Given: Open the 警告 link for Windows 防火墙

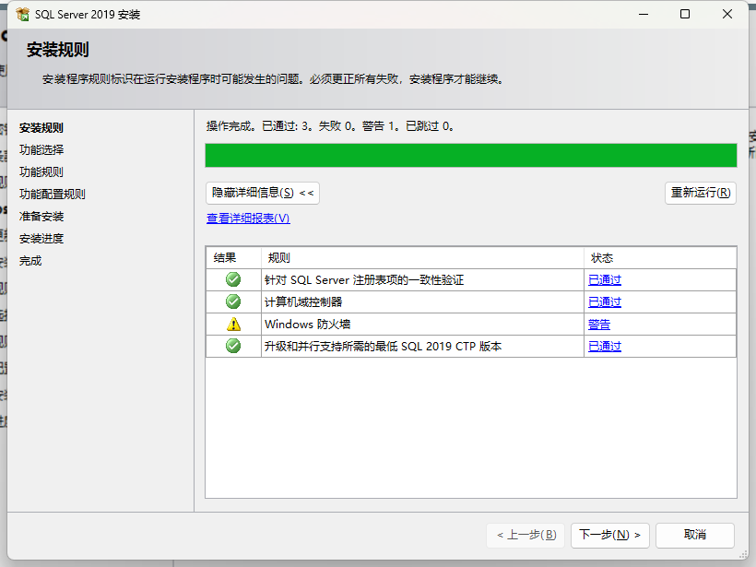Looking at the screenshot, I should coord(599,325).
